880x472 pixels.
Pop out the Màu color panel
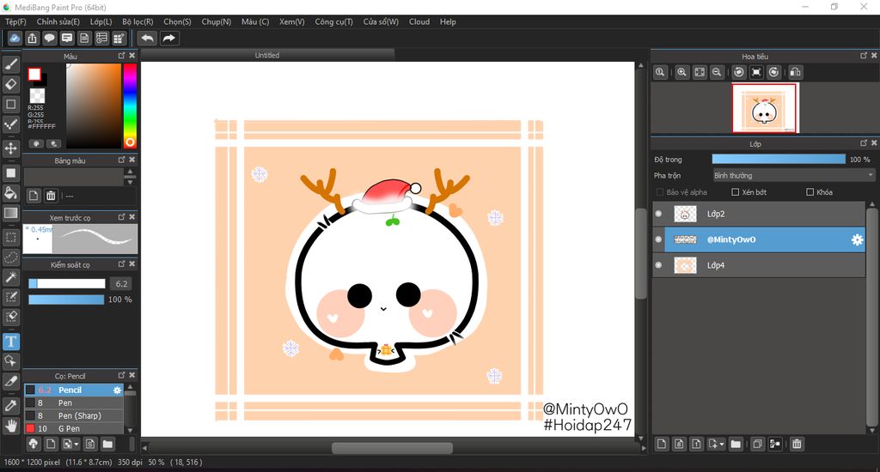click(x=121, y=56)
